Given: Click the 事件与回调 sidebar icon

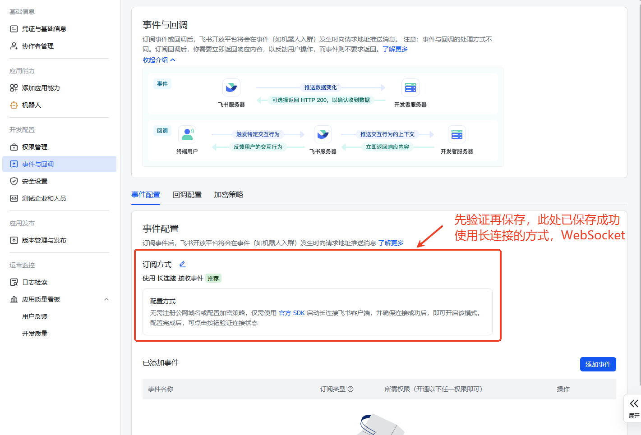Looking at the screenshot, I should [x=14, y=164].
